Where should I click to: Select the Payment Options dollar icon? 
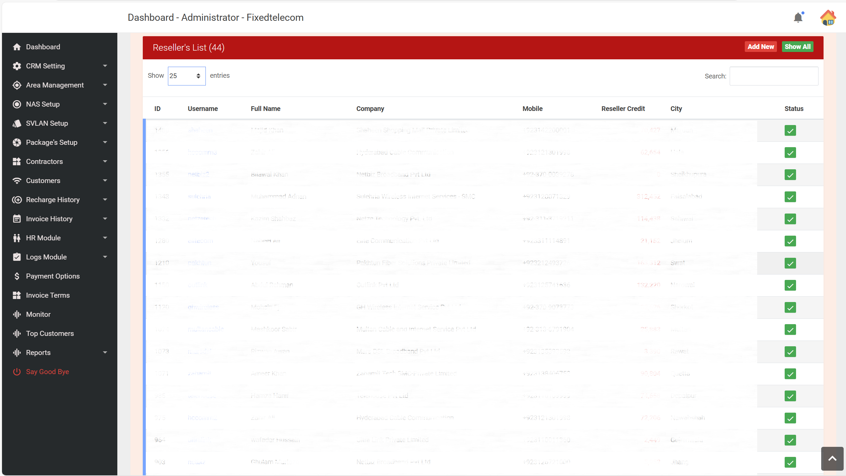(17, 276)
